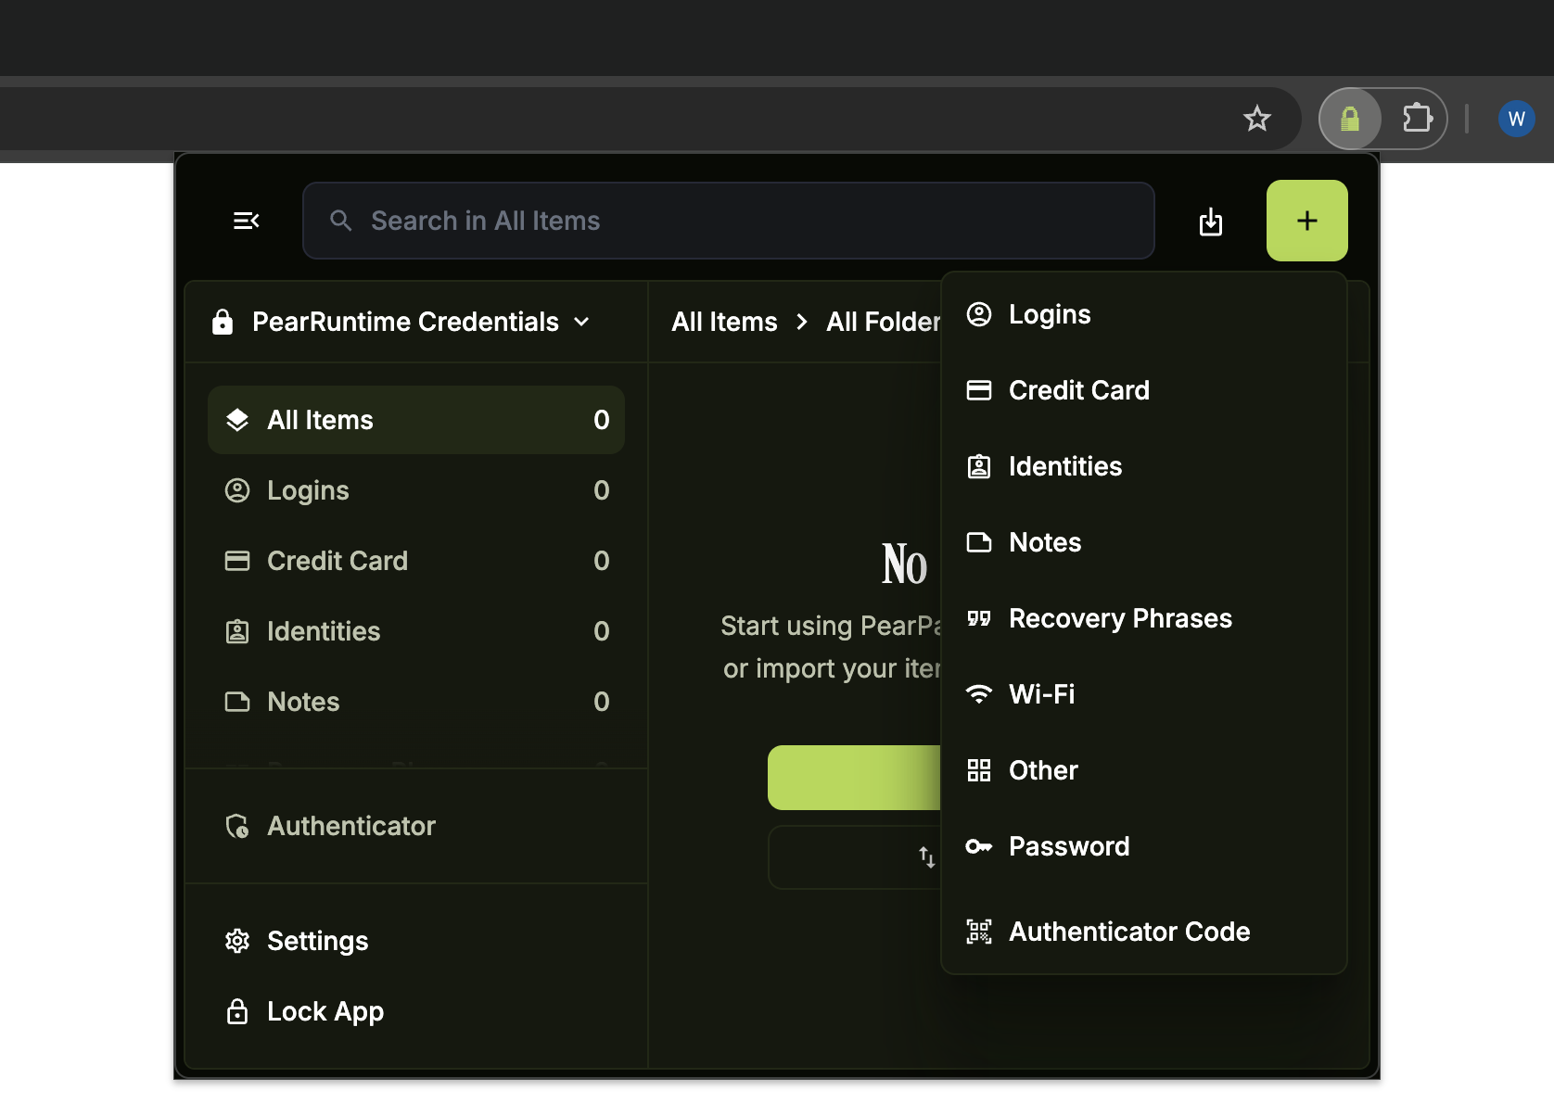Open the Authenticator section
Screen dimensions: 1554x1116
(416, 826)
